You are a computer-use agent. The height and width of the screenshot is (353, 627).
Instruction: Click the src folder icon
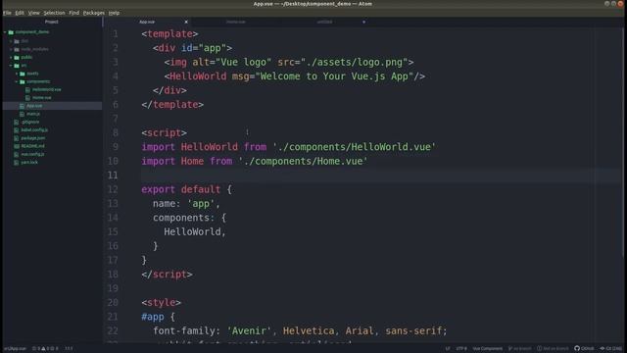click(x=17, y=66)
